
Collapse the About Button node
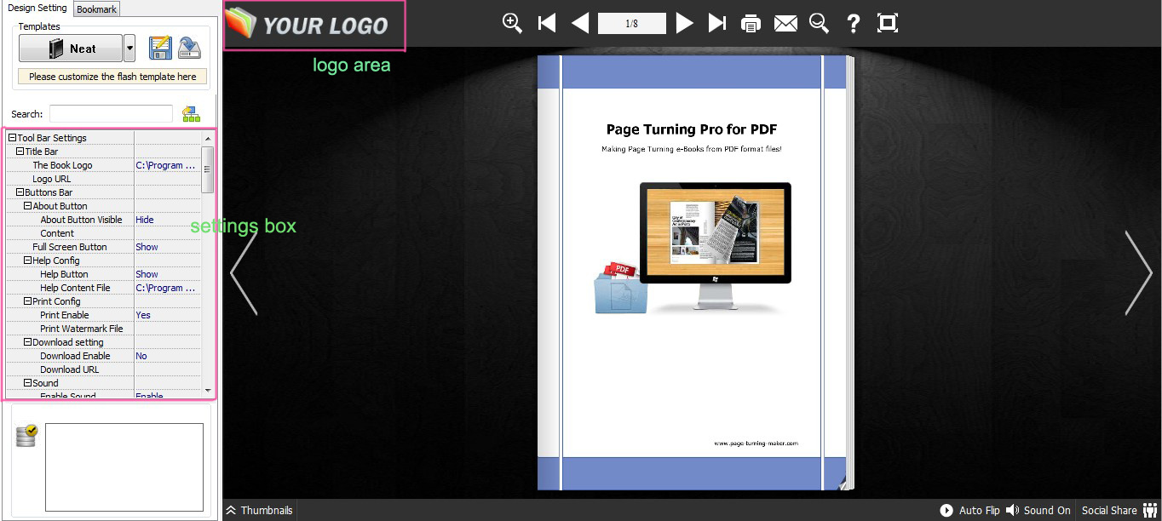(28, 206)
